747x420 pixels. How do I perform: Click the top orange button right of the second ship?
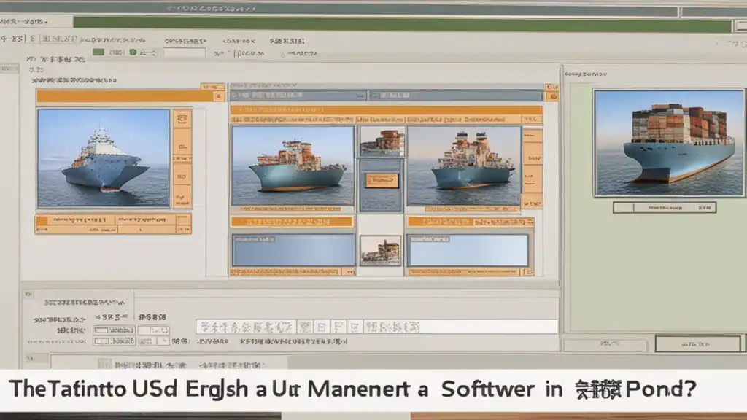pyautogui.click(x=533, y=135)
